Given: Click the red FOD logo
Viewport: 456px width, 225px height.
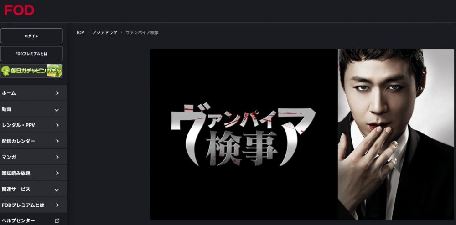Looking at the screenshot, I should pos(19,10).
